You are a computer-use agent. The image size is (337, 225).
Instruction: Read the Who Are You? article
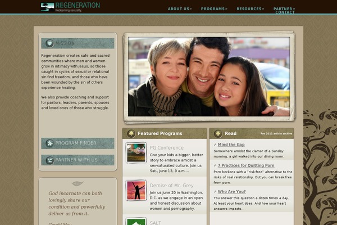(231, 191)
